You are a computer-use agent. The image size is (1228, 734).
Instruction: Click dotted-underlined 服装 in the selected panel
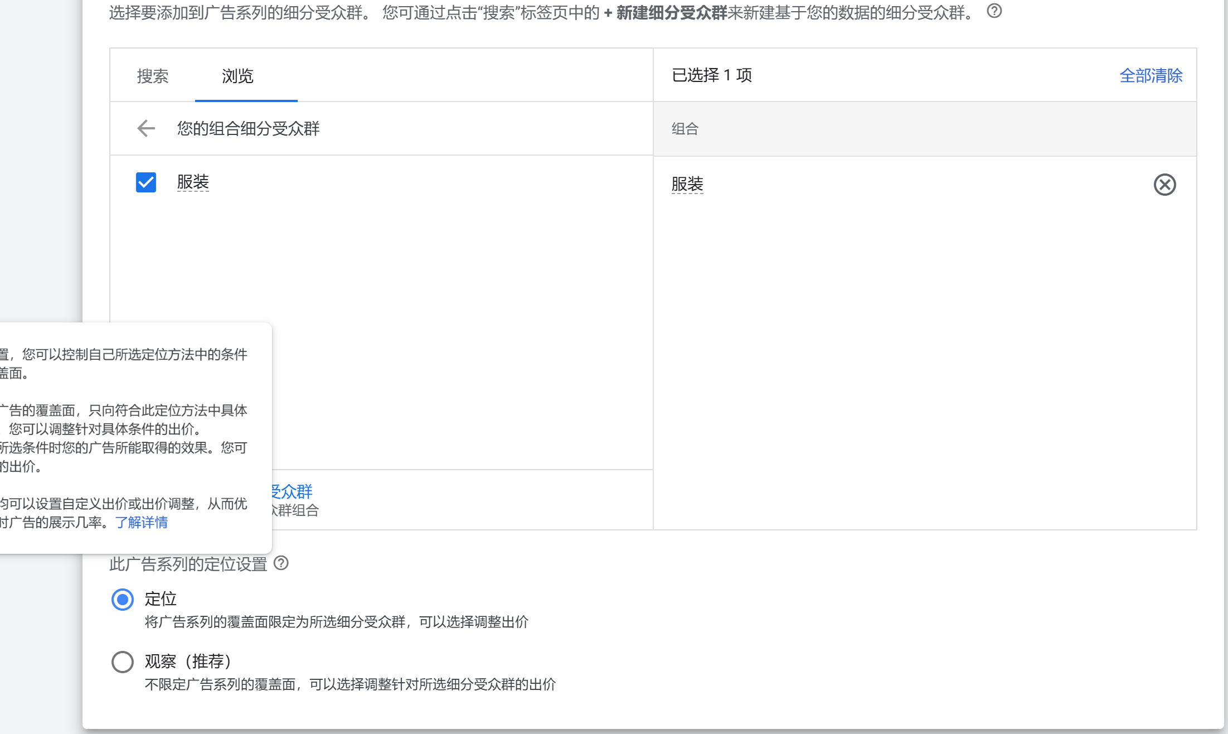[687, 184]
